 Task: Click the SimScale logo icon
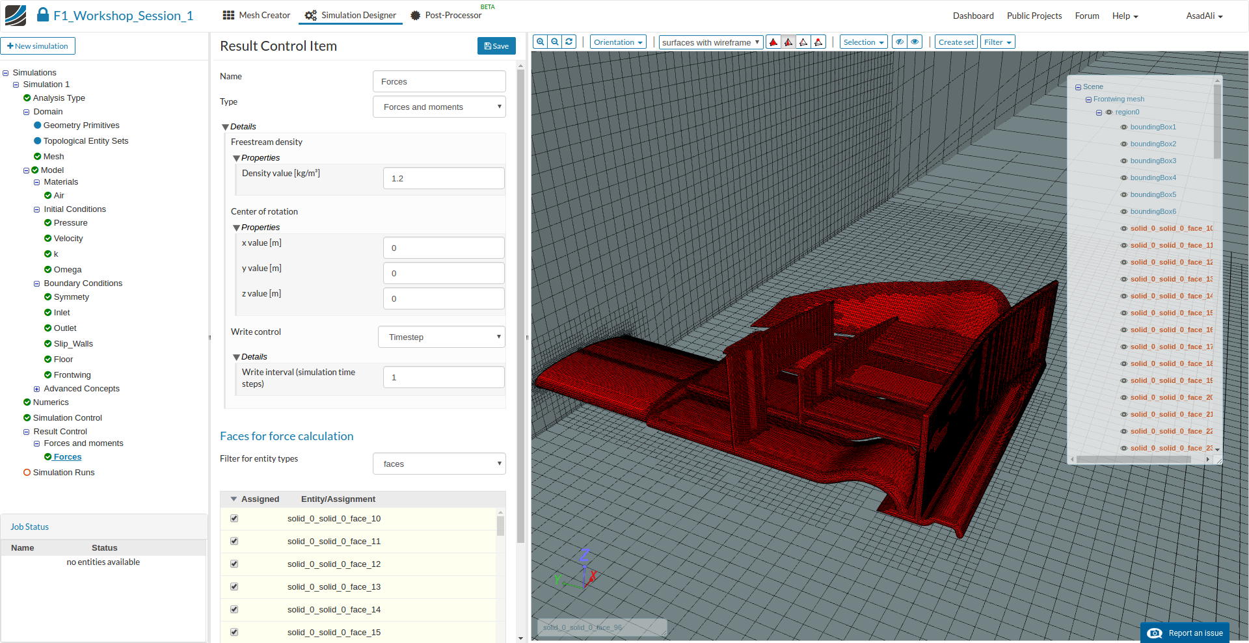click(16, 16)
